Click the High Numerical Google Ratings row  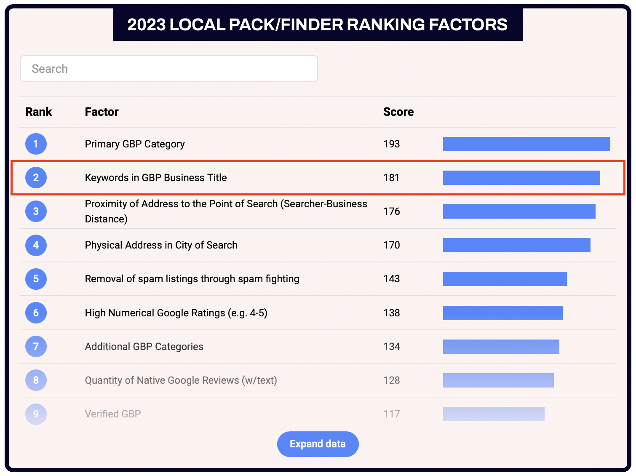click(176, 313)
